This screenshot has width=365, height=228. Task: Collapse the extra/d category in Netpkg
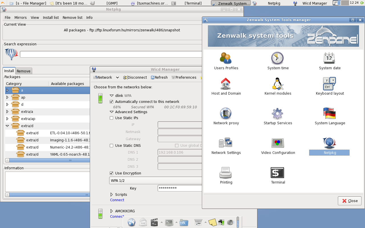[x=7, y=126]
